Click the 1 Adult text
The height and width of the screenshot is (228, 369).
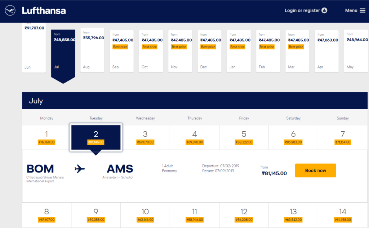(167, 166)
